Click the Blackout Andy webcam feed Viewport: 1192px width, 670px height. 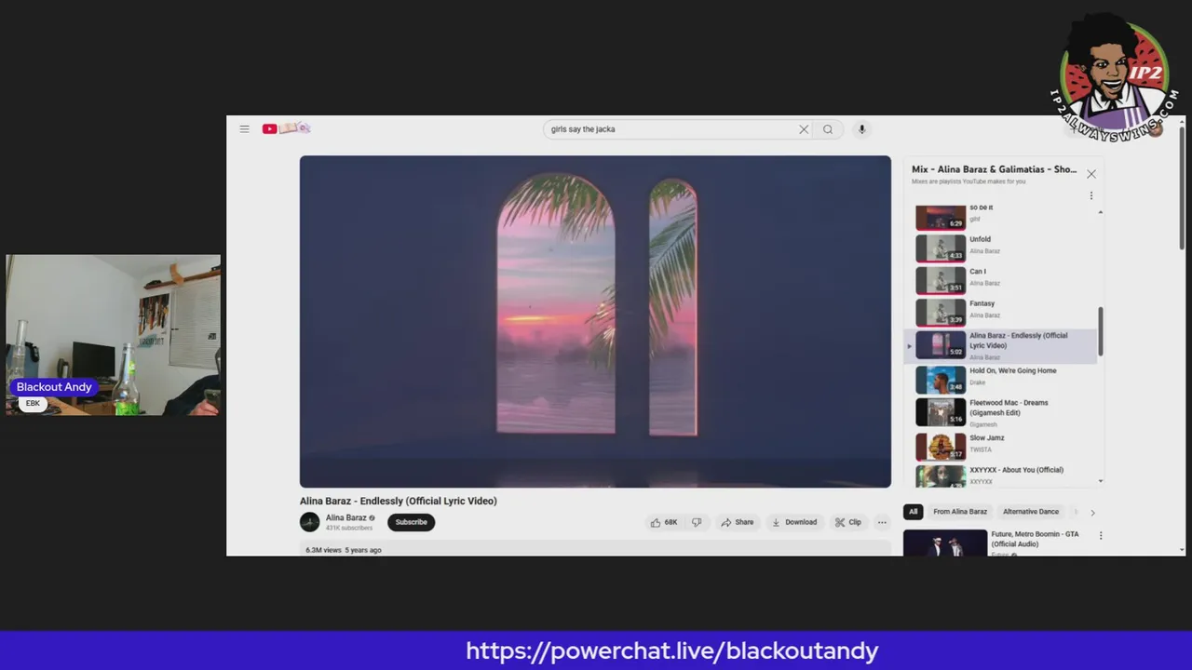(x=114, y=334)
